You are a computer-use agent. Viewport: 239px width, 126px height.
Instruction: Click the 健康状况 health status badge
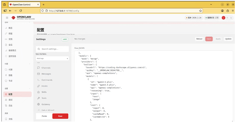[x=212, y=18]
